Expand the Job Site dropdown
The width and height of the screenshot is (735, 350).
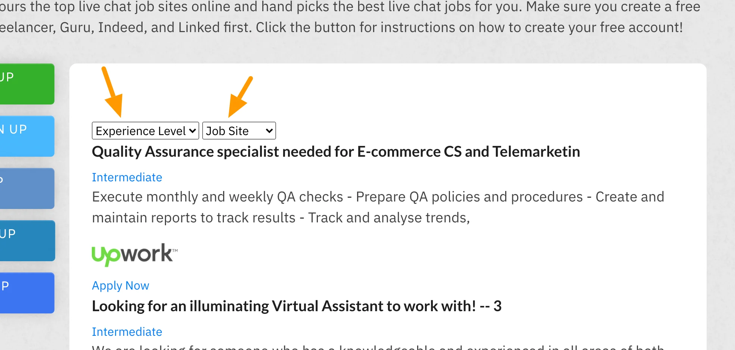(239, 131)
